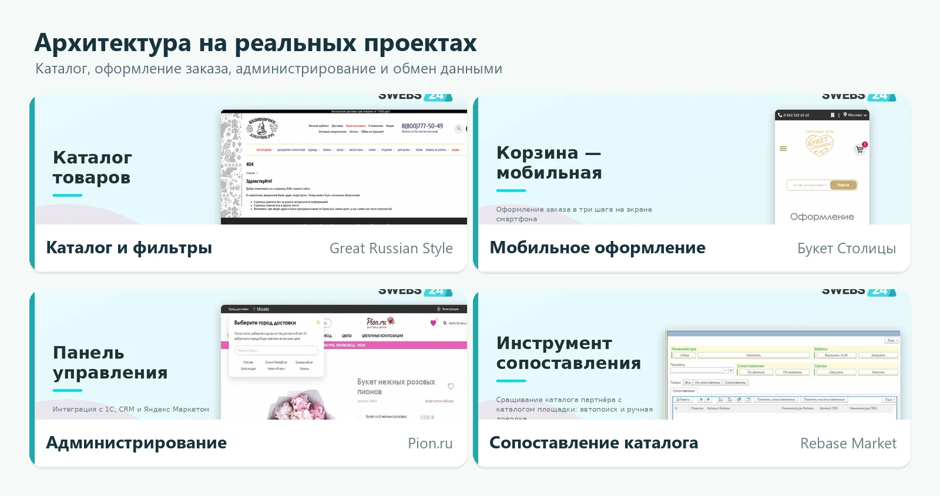Click the Заполнить button
Viewport: 940px width, 496px height.
pos(754,355)
